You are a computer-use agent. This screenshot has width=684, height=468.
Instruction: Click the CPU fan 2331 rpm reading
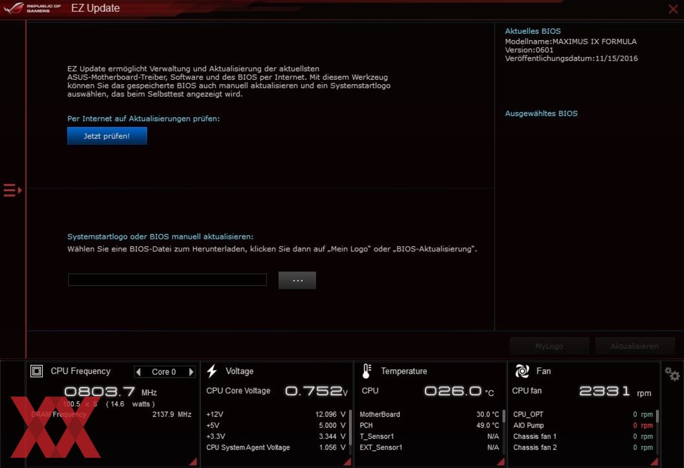pos(615,392)
